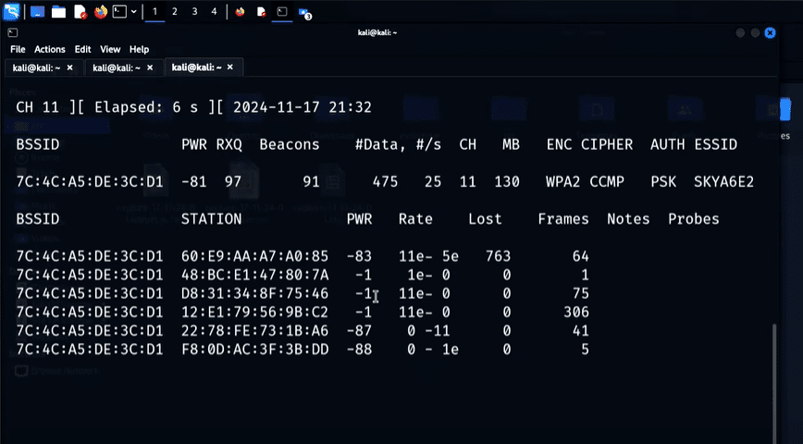
Task: Open the file manager from the panel
Action: (x=58, y=12)
